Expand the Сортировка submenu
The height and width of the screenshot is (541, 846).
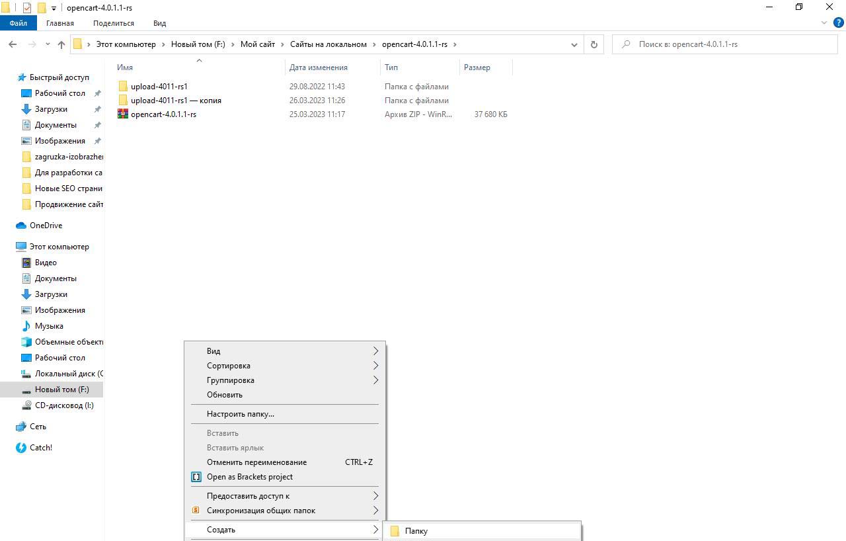[228, 366]
